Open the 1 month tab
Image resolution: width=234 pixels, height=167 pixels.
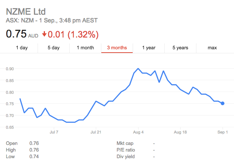coord(85,48)
